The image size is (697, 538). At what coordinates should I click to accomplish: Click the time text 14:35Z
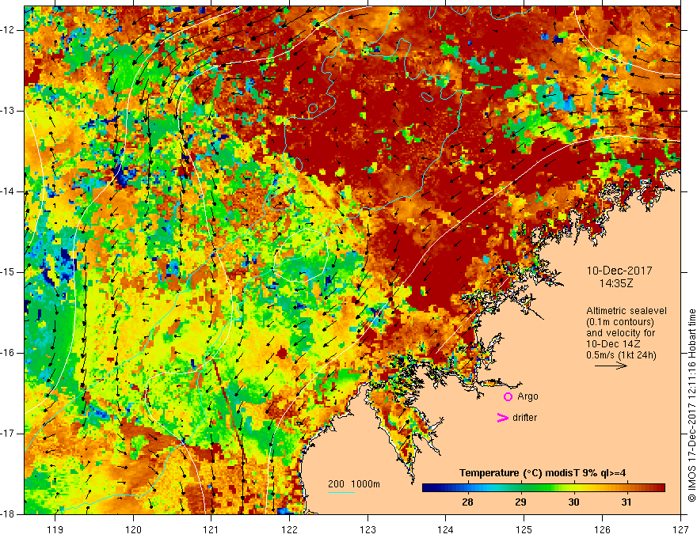pyautogui.click(x=616, y=283)
